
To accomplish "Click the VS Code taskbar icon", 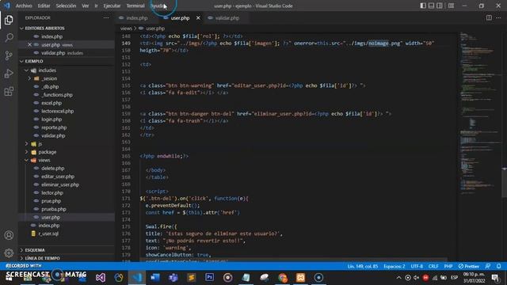I will tap(137, 278).
